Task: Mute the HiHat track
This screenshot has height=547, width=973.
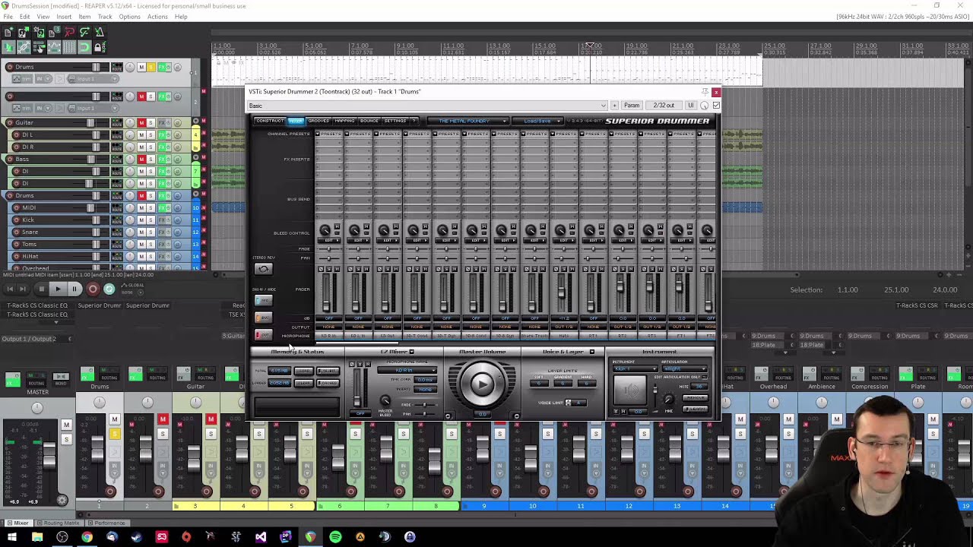Action: tap(141, 256)
